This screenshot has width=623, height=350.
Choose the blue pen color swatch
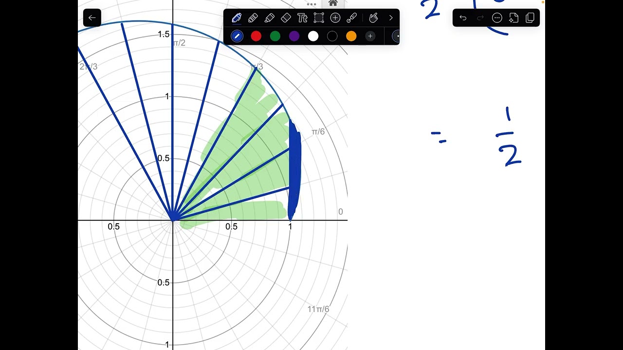237,36
